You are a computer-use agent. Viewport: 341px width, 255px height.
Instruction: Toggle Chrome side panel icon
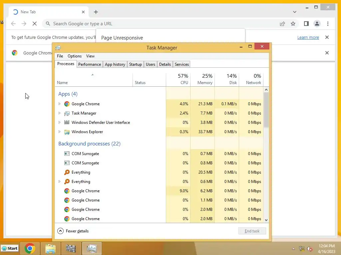[x=306, y=24]
